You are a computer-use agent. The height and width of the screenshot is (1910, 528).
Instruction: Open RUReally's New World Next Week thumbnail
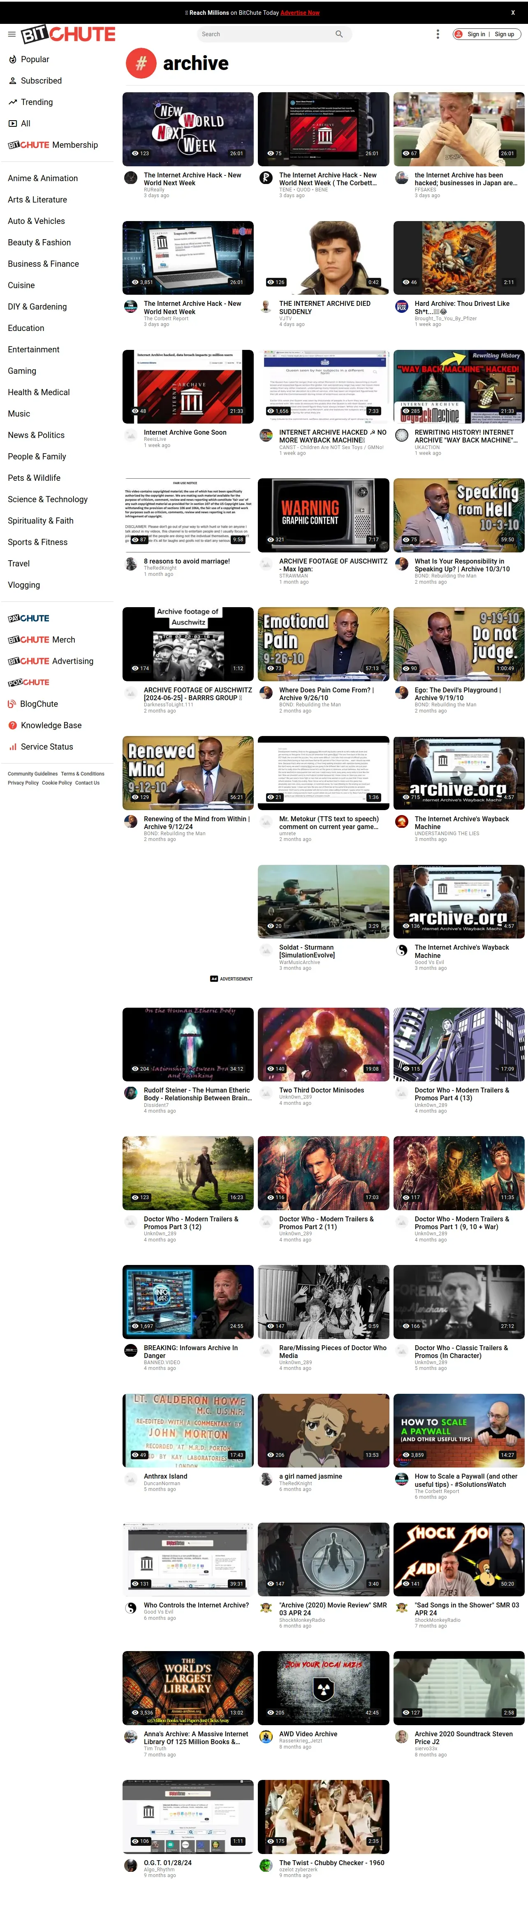click(x=188, y=129)
